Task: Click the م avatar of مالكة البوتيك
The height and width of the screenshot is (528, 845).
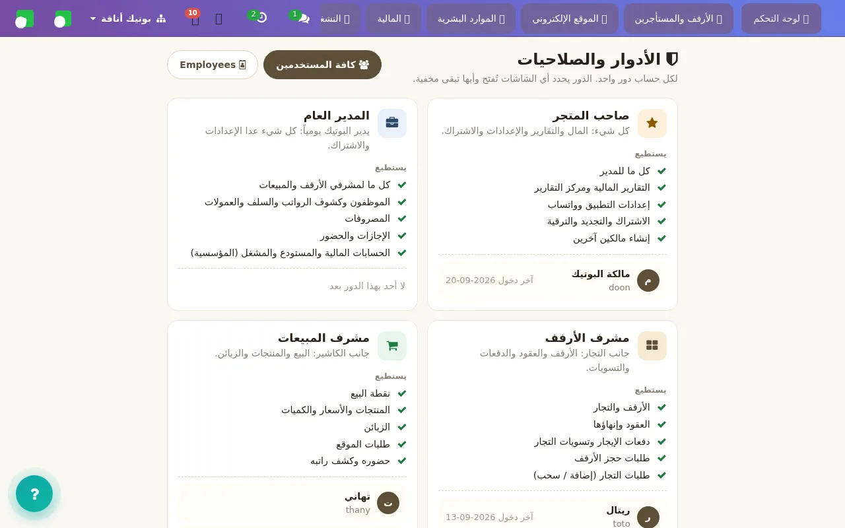Action: (x=648, y=280)
